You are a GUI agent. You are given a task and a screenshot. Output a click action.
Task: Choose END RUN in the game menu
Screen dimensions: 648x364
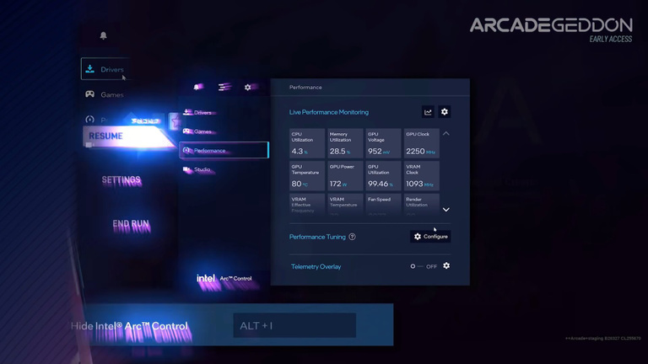tap(131, 224)
